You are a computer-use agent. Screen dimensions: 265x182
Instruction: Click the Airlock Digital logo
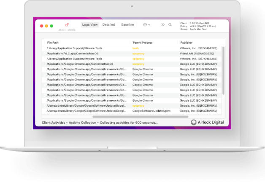click(x=207, y=122)
